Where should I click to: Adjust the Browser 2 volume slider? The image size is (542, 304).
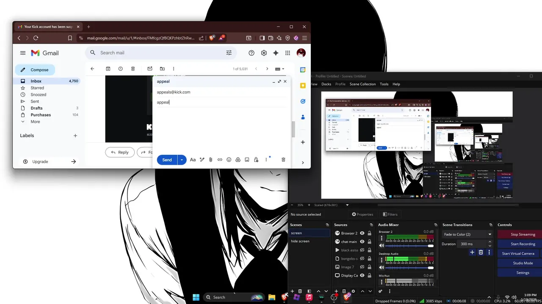pyautogui.click(x=410, y=246)
